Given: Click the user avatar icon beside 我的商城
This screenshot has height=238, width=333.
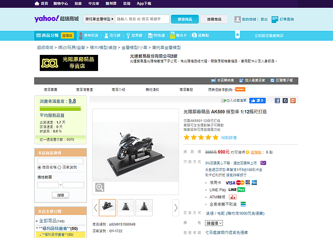Looking at the screenshot, I should pos(237,19).
